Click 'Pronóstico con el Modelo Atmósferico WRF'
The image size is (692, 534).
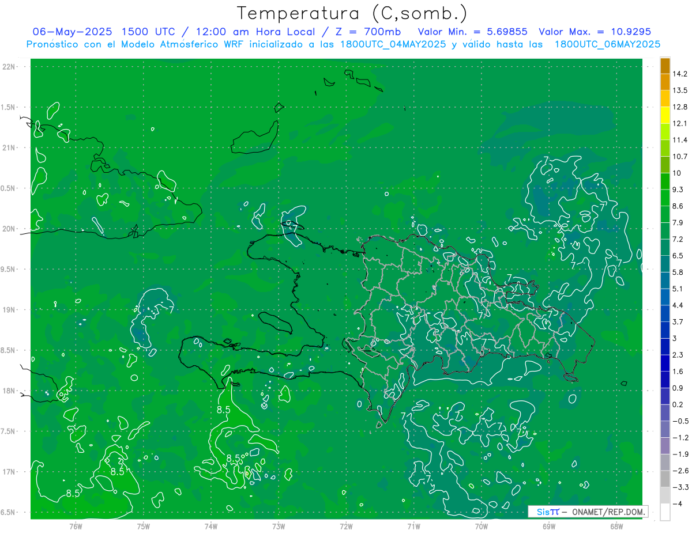click(x=136, y=44)
